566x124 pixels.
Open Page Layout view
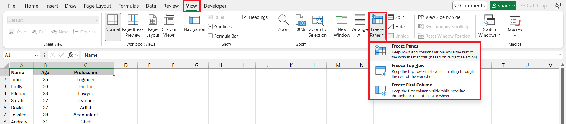point(152,26)
